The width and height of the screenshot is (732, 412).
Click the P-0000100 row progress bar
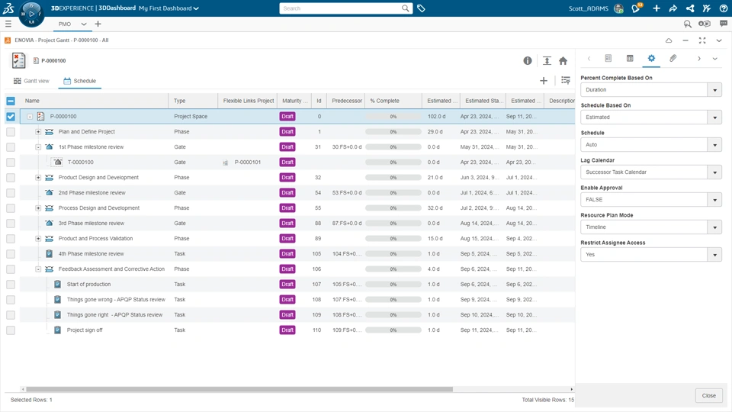[393, 116]
